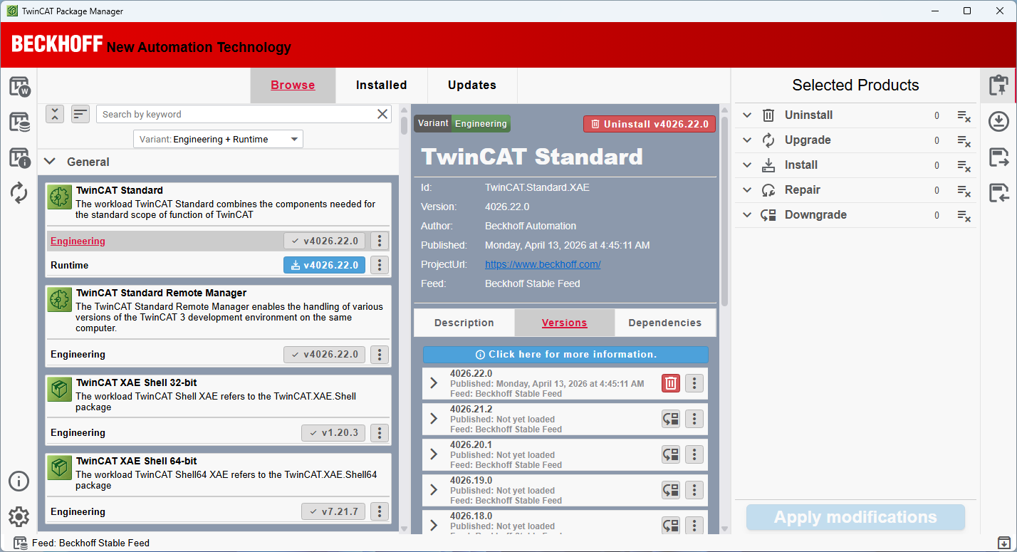Open more options menu for TwinCAT Standard Runtime

click(x=380, y=265)
